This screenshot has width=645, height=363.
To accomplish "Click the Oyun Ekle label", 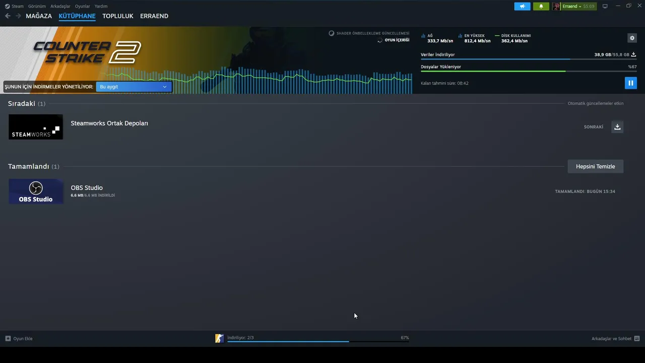I will pos(23,338).
